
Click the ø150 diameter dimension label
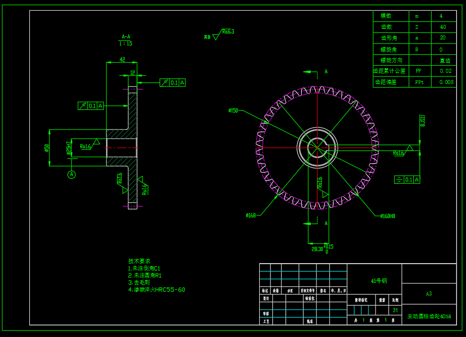[x=233, y=110]
